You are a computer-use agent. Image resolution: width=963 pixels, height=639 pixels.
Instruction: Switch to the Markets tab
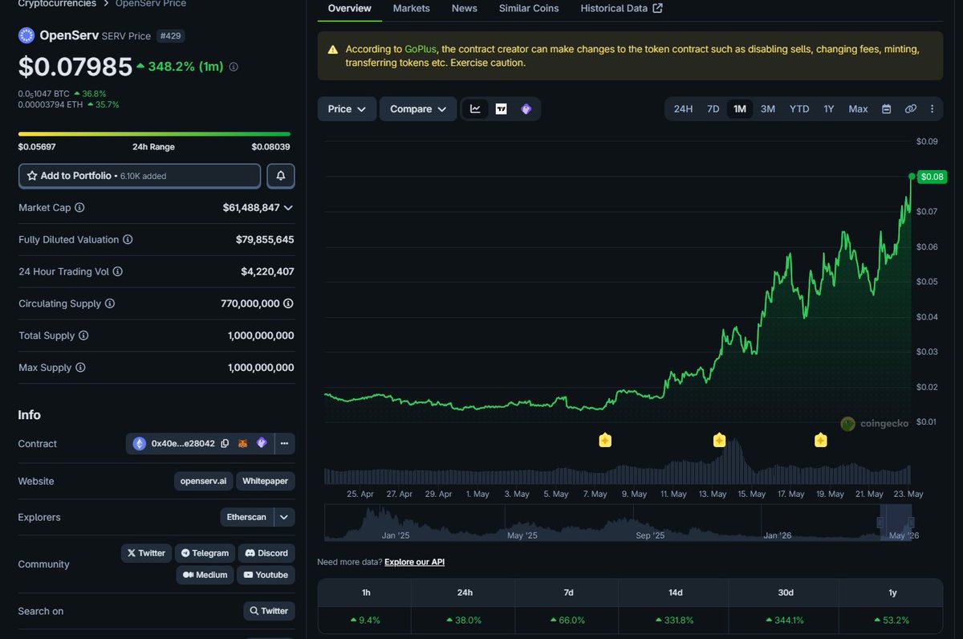coord(412,8)
